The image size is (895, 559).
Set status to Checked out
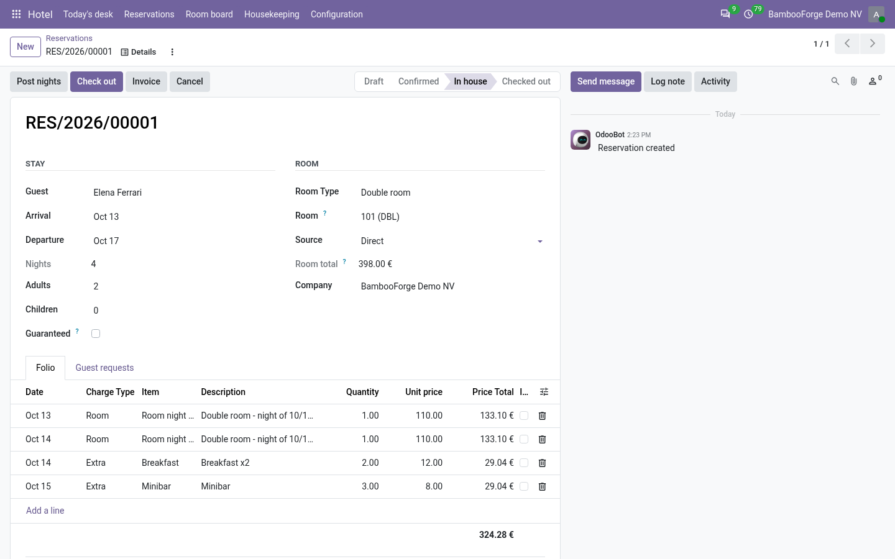click(x=526, y=81)
